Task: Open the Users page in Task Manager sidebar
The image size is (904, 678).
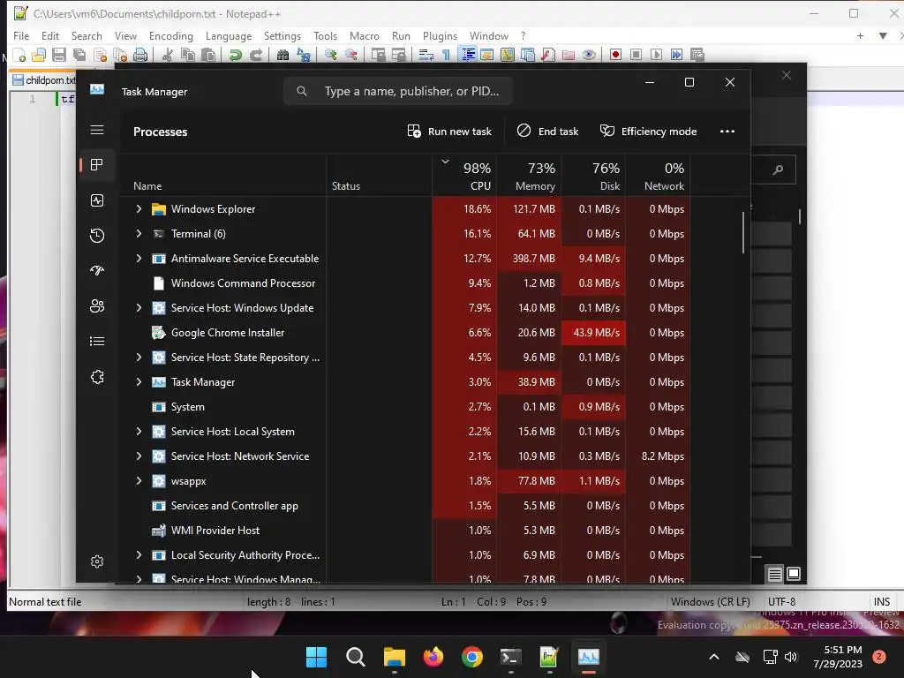Action: 97,306
